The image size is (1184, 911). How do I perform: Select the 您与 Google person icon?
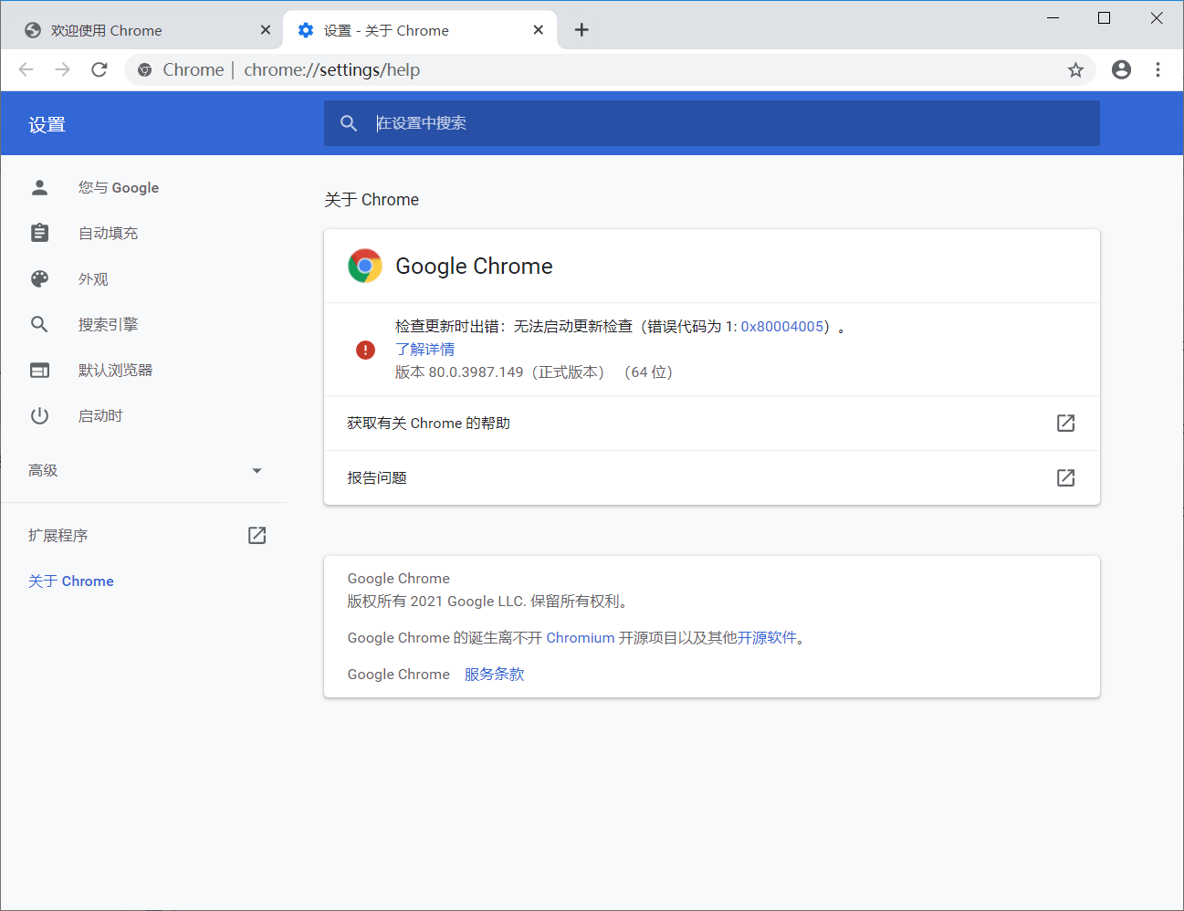pos(39,187)
